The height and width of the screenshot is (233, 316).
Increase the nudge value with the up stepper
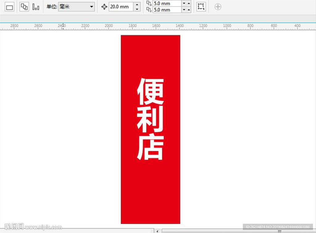pyautogui.click(x=137, y=5)
